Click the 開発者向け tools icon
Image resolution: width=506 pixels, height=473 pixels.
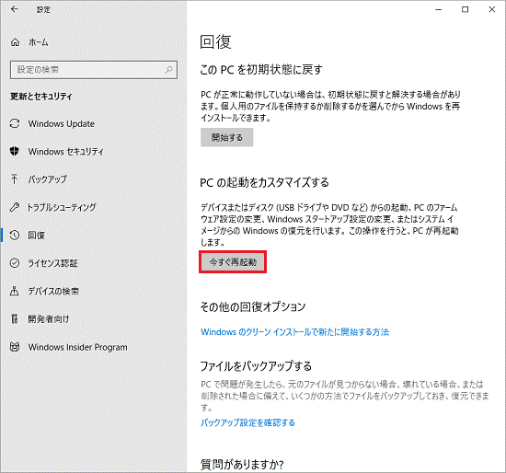click(x=14, y=319)
